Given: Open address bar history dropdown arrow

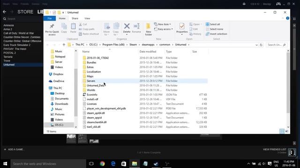Looking at the screenshot, I should (256, 45).
